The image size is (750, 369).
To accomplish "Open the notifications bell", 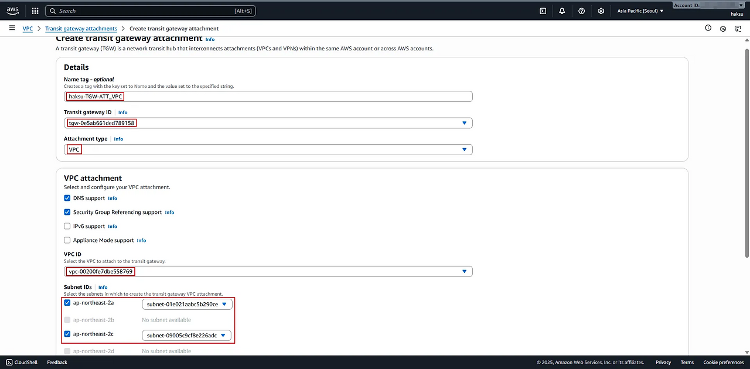I will coord(562,11).
